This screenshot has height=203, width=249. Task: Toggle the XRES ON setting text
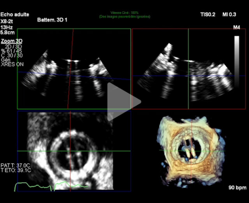12,64
